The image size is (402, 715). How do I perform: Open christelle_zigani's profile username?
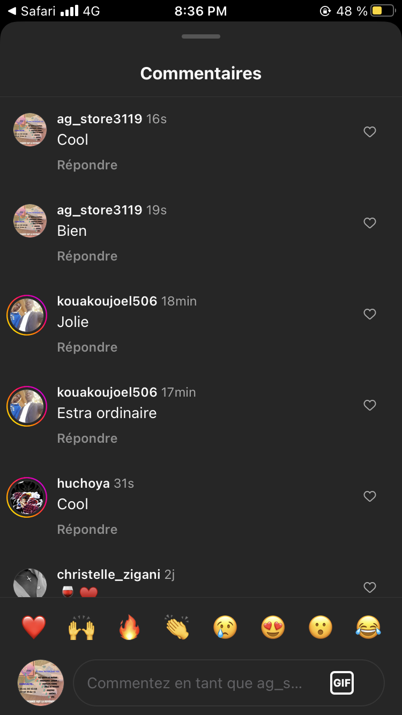pos(109,575)
